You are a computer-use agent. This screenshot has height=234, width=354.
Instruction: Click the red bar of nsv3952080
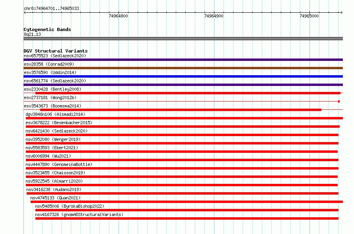(182, 143)
